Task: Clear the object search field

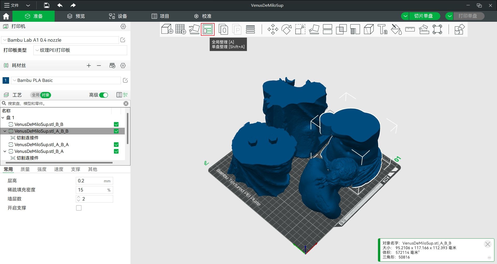Action: pyautogui.click(x=126, y=103)
